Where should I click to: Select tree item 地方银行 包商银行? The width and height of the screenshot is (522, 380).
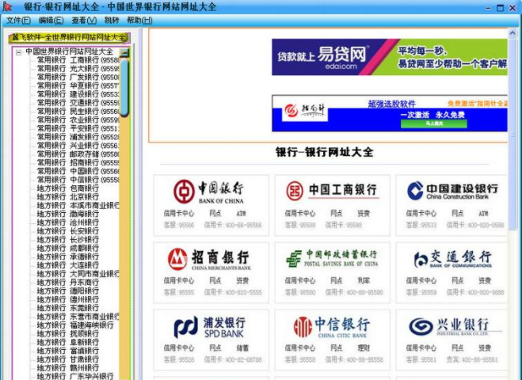click(x=68, y=188)
